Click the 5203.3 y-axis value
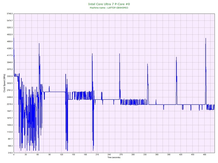 pyautogui.click(x=10, y=28)
